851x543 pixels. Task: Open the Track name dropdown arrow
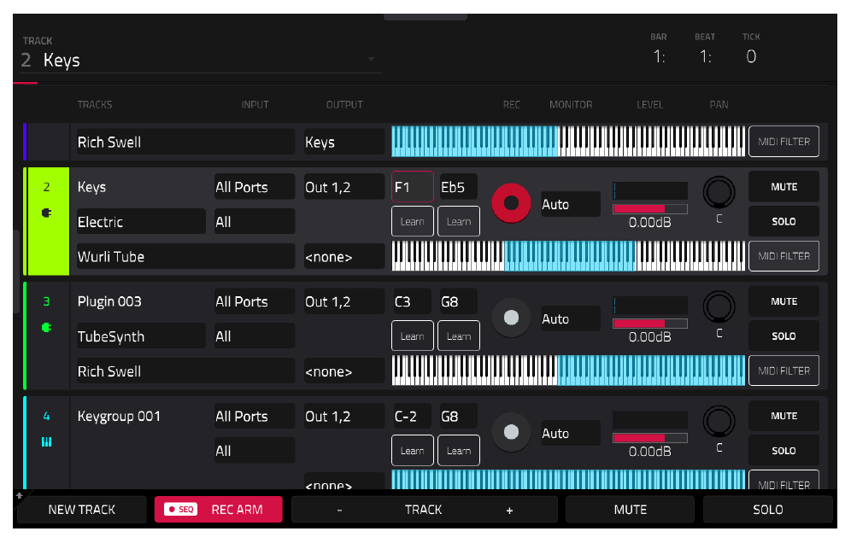371,59
